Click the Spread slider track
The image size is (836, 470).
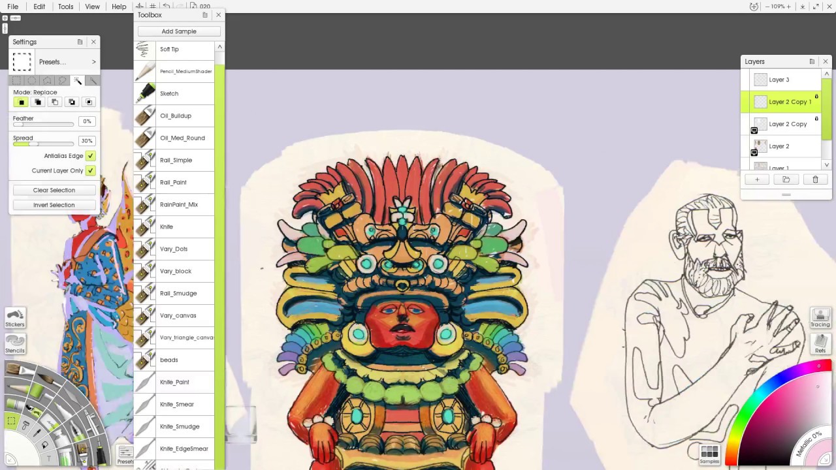pyautogui.click(x=43, y=144)
